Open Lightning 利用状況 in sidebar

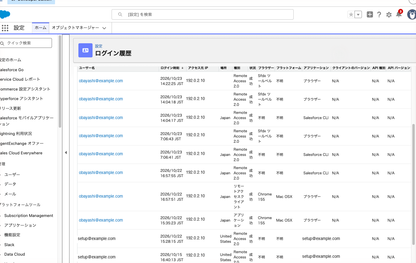pos(16,133)
